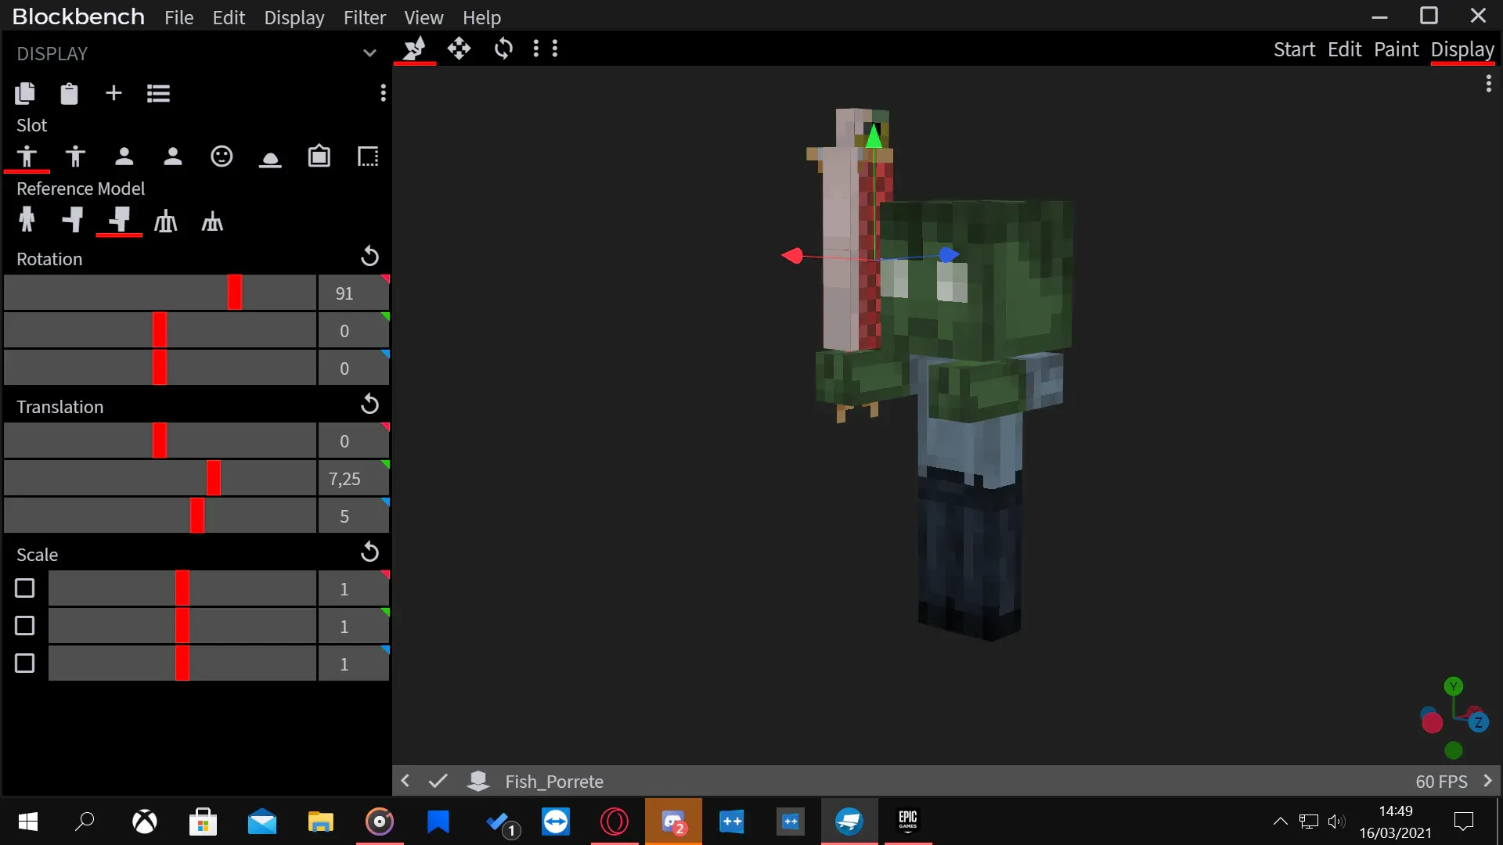Click the Translation Y slider handle
Viewport: 1503px width, 845px height.
[x=214, y=478]
